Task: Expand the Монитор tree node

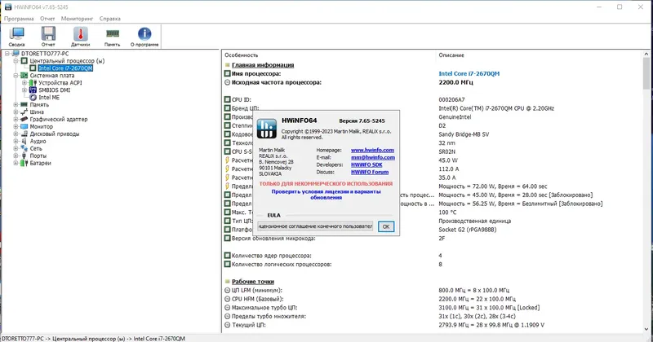Action: click(16, 126)
